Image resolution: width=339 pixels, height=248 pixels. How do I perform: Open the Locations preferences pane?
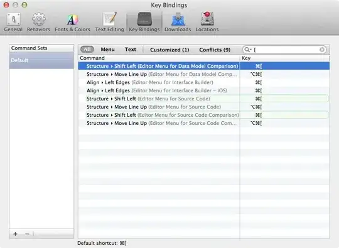[207, 22]
